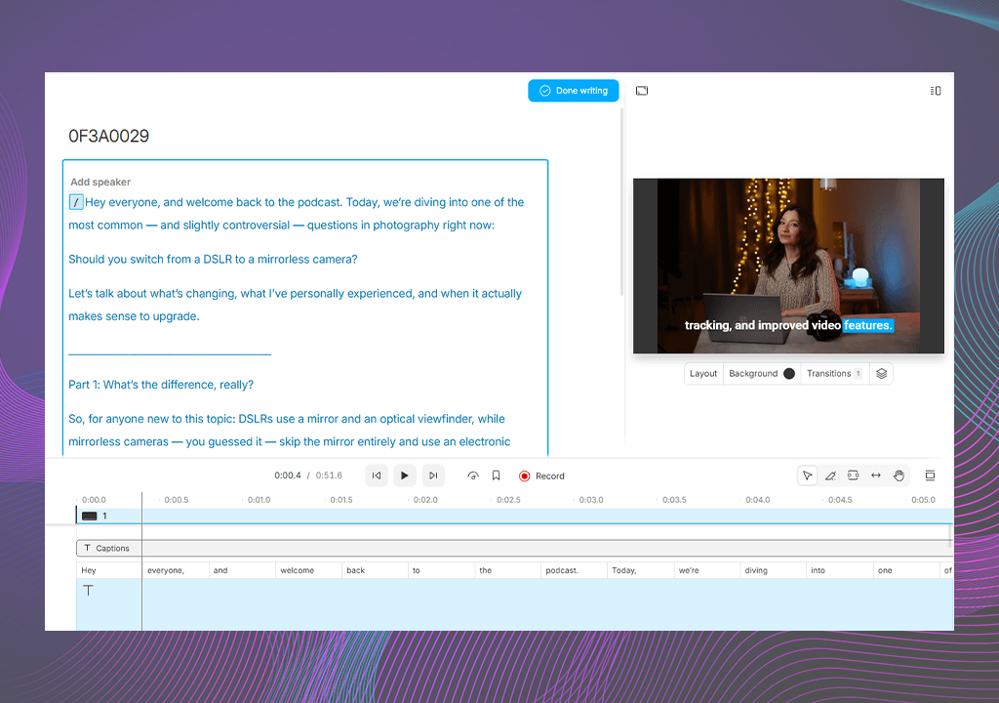Click the Done writing button
This screenshot has height=703, width=999.
coord(573,91)
